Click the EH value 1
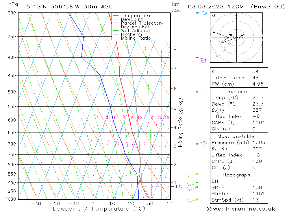The height and width of the screenshot is (212, 289). tap(254, 181)
